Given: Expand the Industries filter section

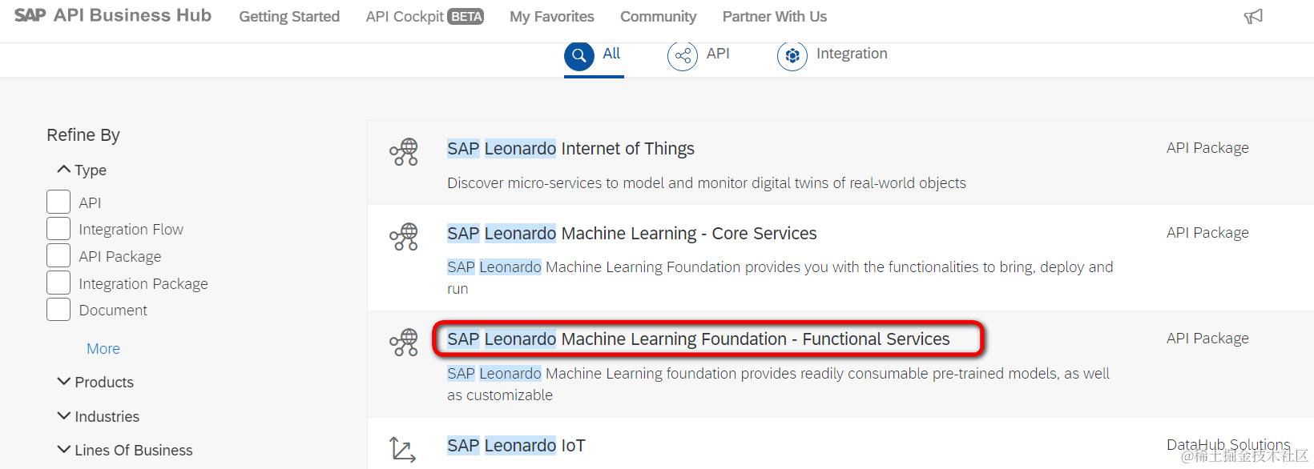Looking at the screenshot, I should coord(64,416).
